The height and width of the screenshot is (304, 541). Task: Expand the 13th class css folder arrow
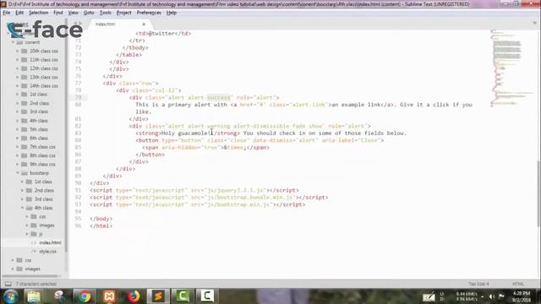pos(17,77)
